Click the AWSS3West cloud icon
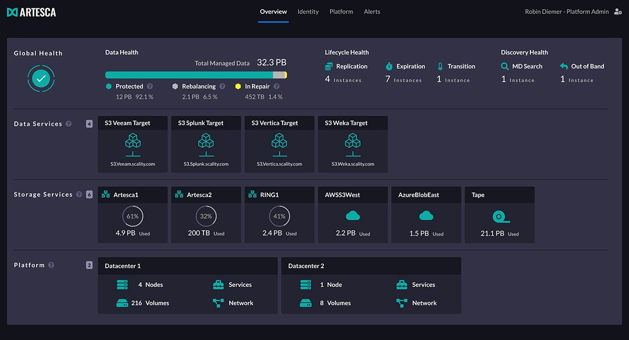629x340 pixels. (x=353, y=214)
